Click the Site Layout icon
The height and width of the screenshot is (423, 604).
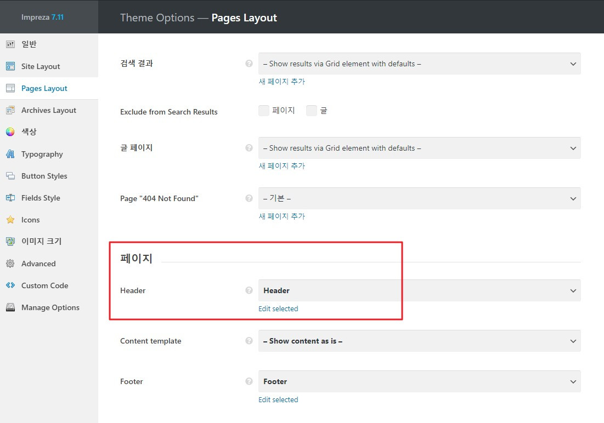click(x=10, y=66)
